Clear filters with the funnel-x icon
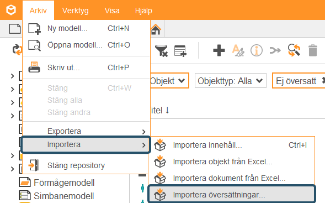Image resolution: width=325 pixels, height=203 pixels. click(161, 51)
